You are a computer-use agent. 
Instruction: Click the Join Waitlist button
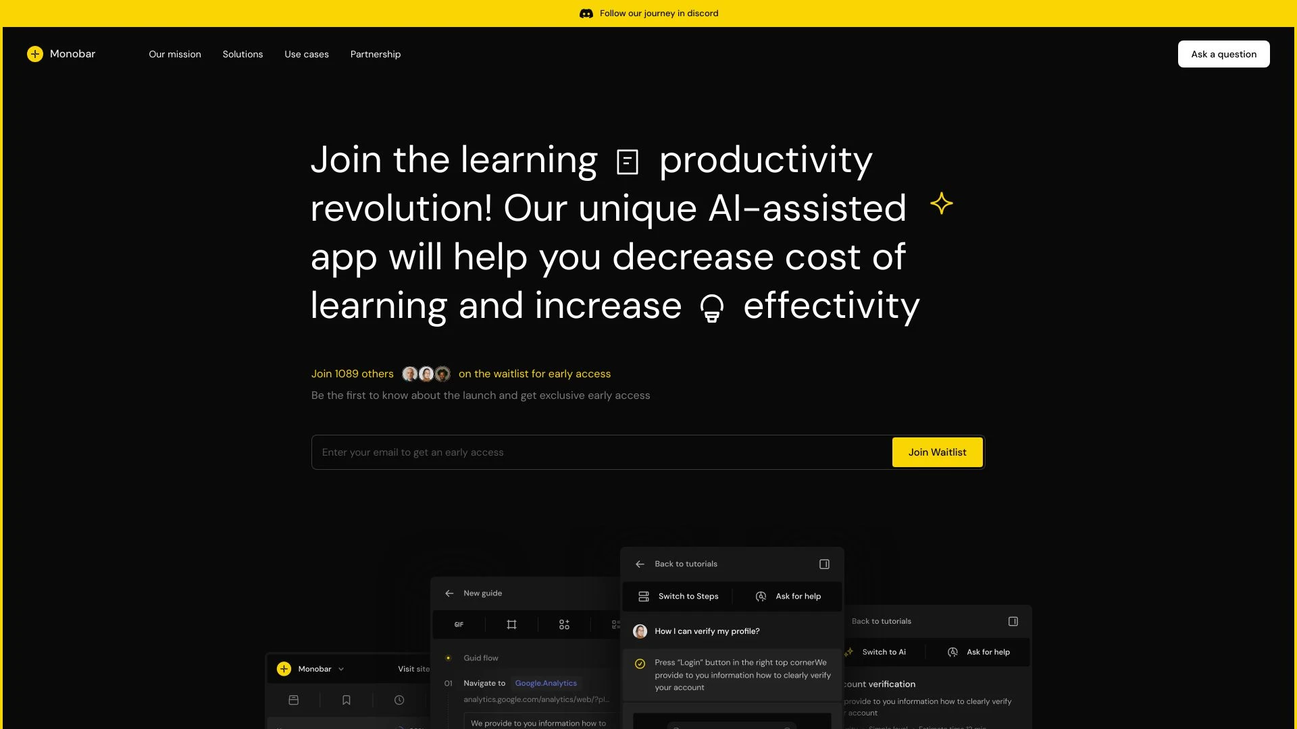coord(937,452)
